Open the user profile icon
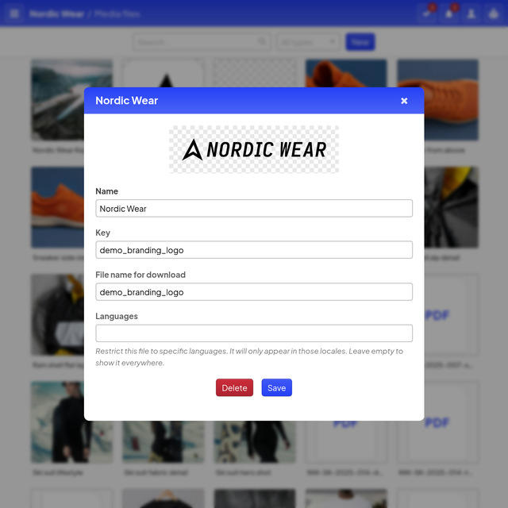Viewport: 508px width, 508px height. pos(471,13)
